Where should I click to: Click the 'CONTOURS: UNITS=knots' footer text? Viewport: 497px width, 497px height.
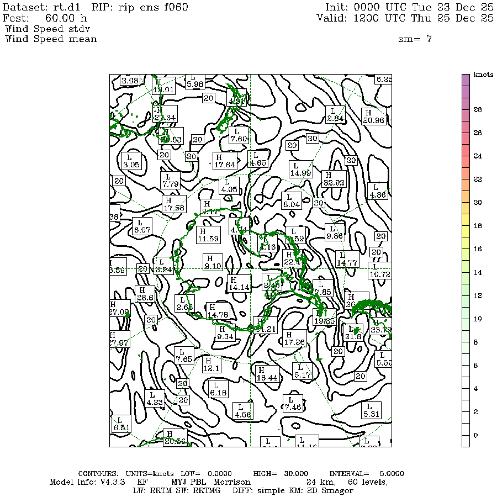(126, 474)
